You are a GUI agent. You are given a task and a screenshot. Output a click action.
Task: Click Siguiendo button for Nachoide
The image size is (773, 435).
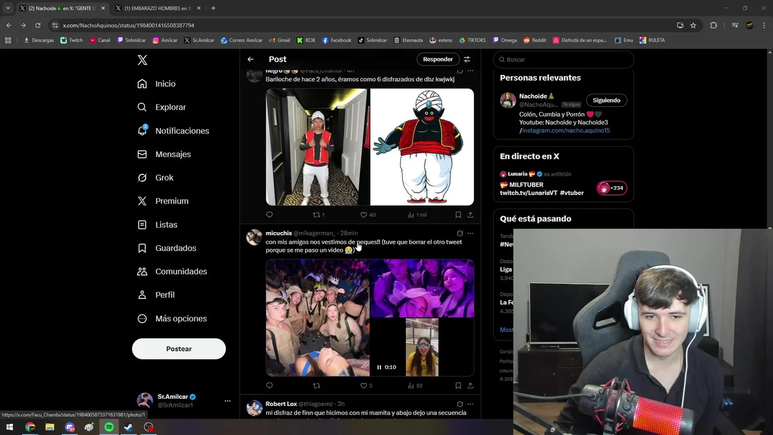606,100
